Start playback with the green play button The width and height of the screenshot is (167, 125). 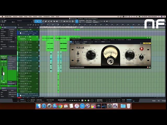85,100
